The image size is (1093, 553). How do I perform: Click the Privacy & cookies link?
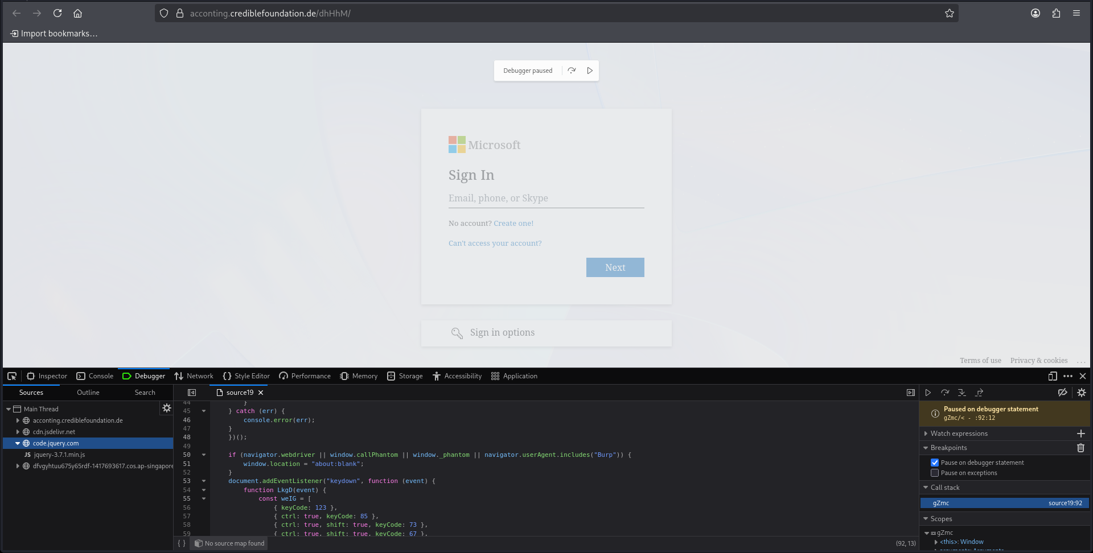(x=1039, y=361)
